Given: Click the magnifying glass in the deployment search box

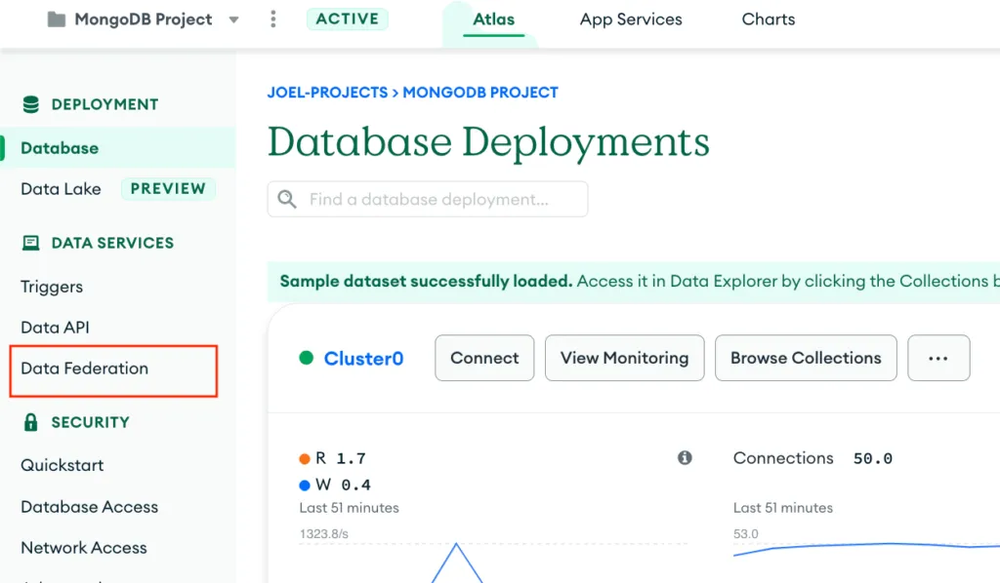Looking at the screenshot, I should pos(286,199).
